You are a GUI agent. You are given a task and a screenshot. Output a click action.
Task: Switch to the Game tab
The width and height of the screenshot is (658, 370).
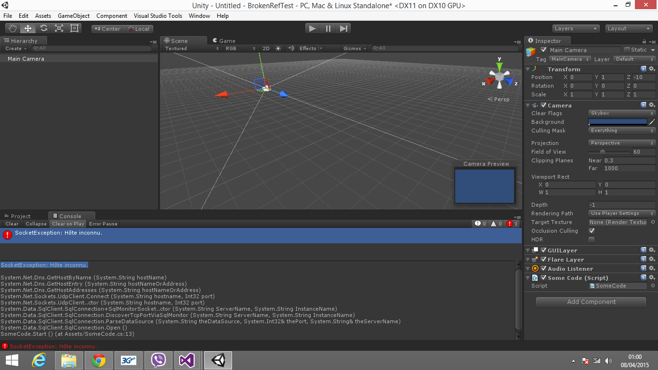click(224, 40)
